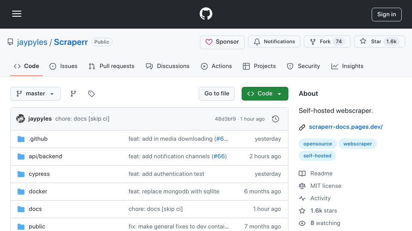Screen dimensions: 412x231
Task: Open the .github folder
Action: (x=38, y=139)
